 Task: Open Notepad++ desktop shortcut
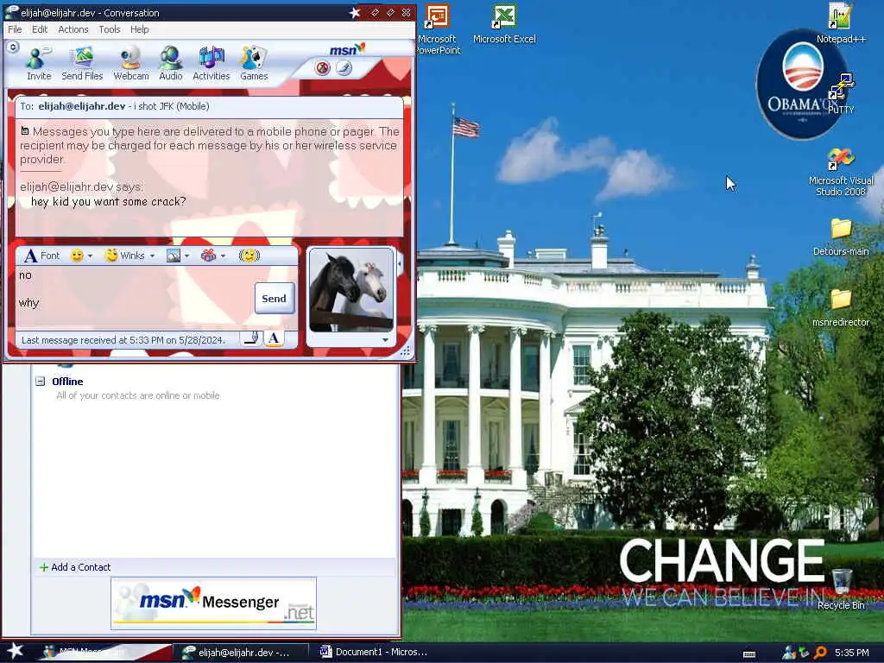click(841, 23)
